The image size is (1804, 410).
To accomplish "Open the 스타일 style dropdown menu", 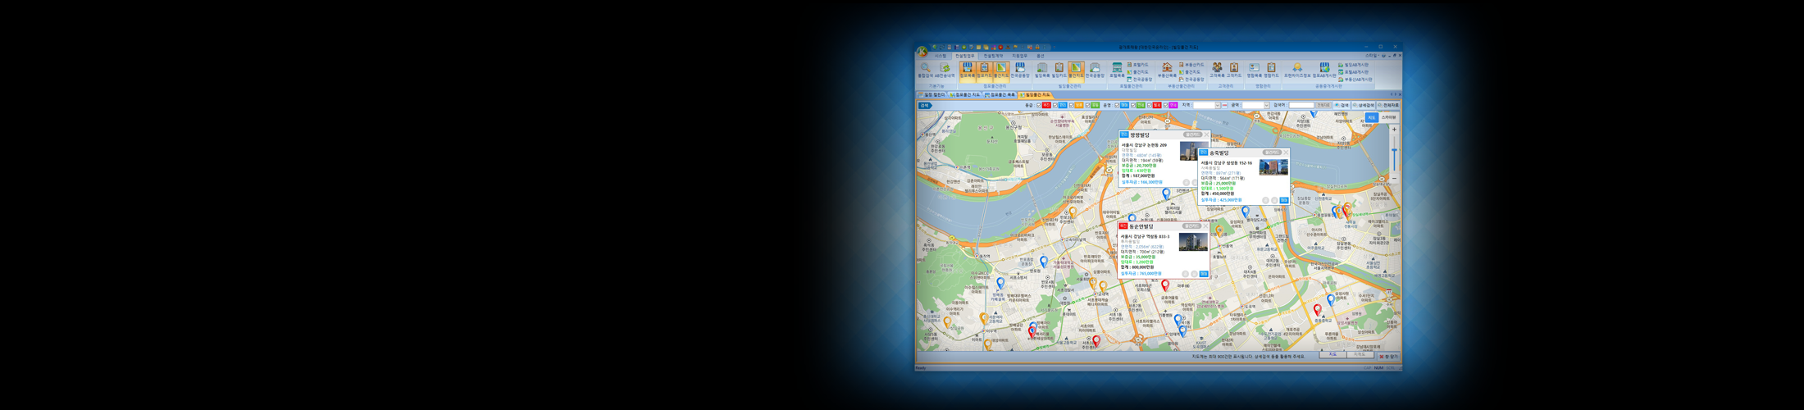I will click(1372, 56).
